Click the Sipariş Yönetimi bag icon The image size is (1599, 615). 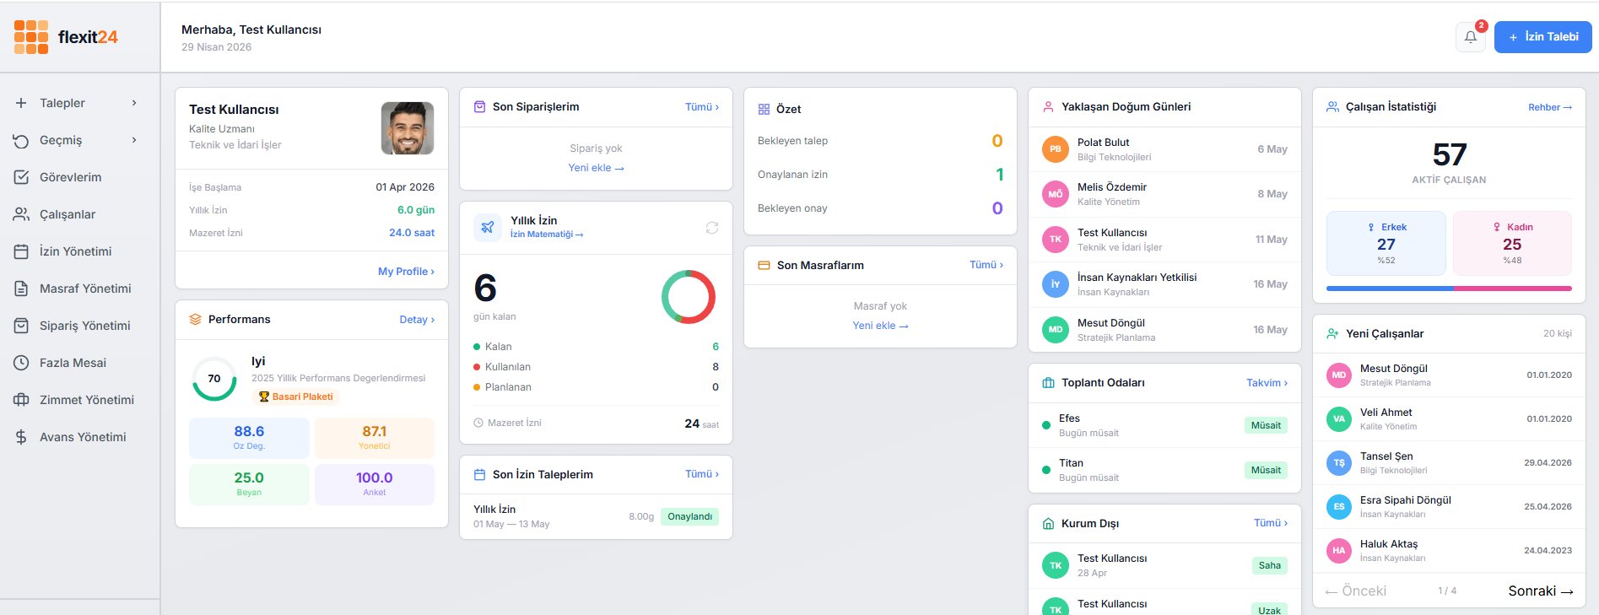pos(21,326)
